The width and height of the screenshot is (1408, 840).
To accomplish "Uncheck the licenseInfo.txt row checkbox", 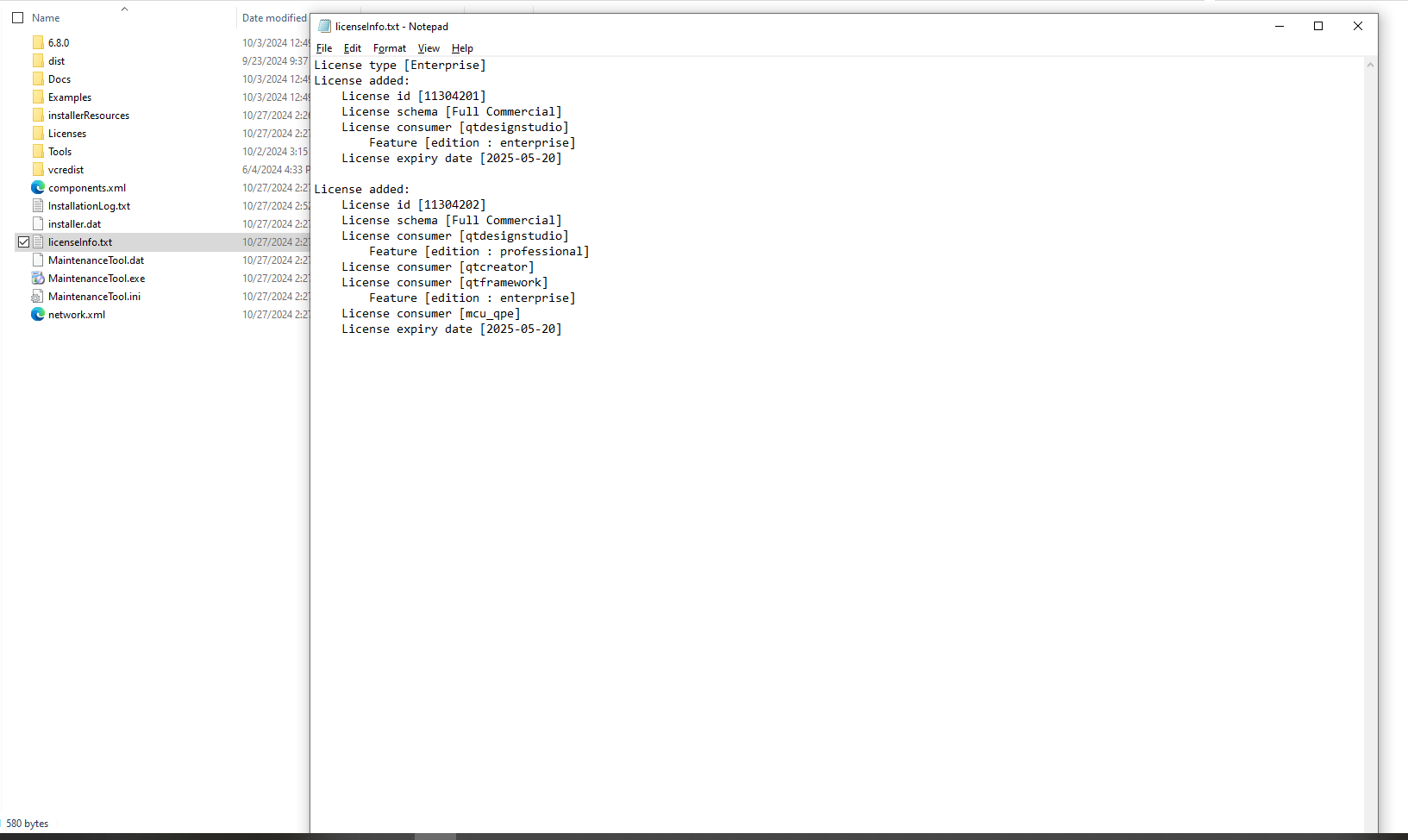I will [23, 241].
